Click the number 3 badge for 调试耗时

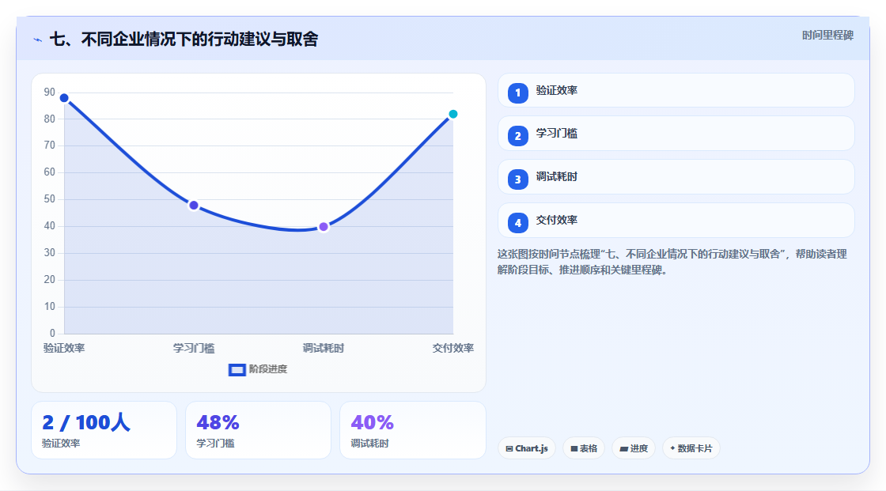(517, 179)
